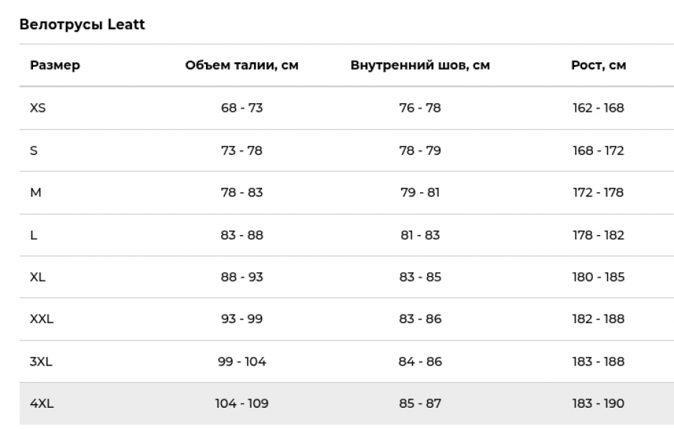Click inseam value "84 - 86" for 3XL

point(420,361)
